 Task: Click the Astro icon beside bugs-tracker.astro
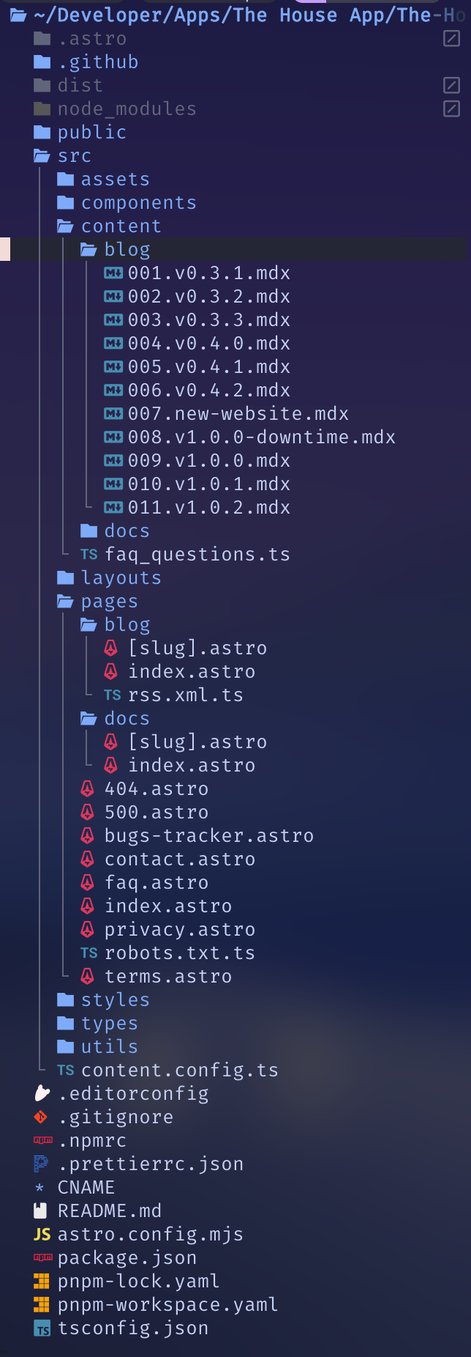(88, 836)
